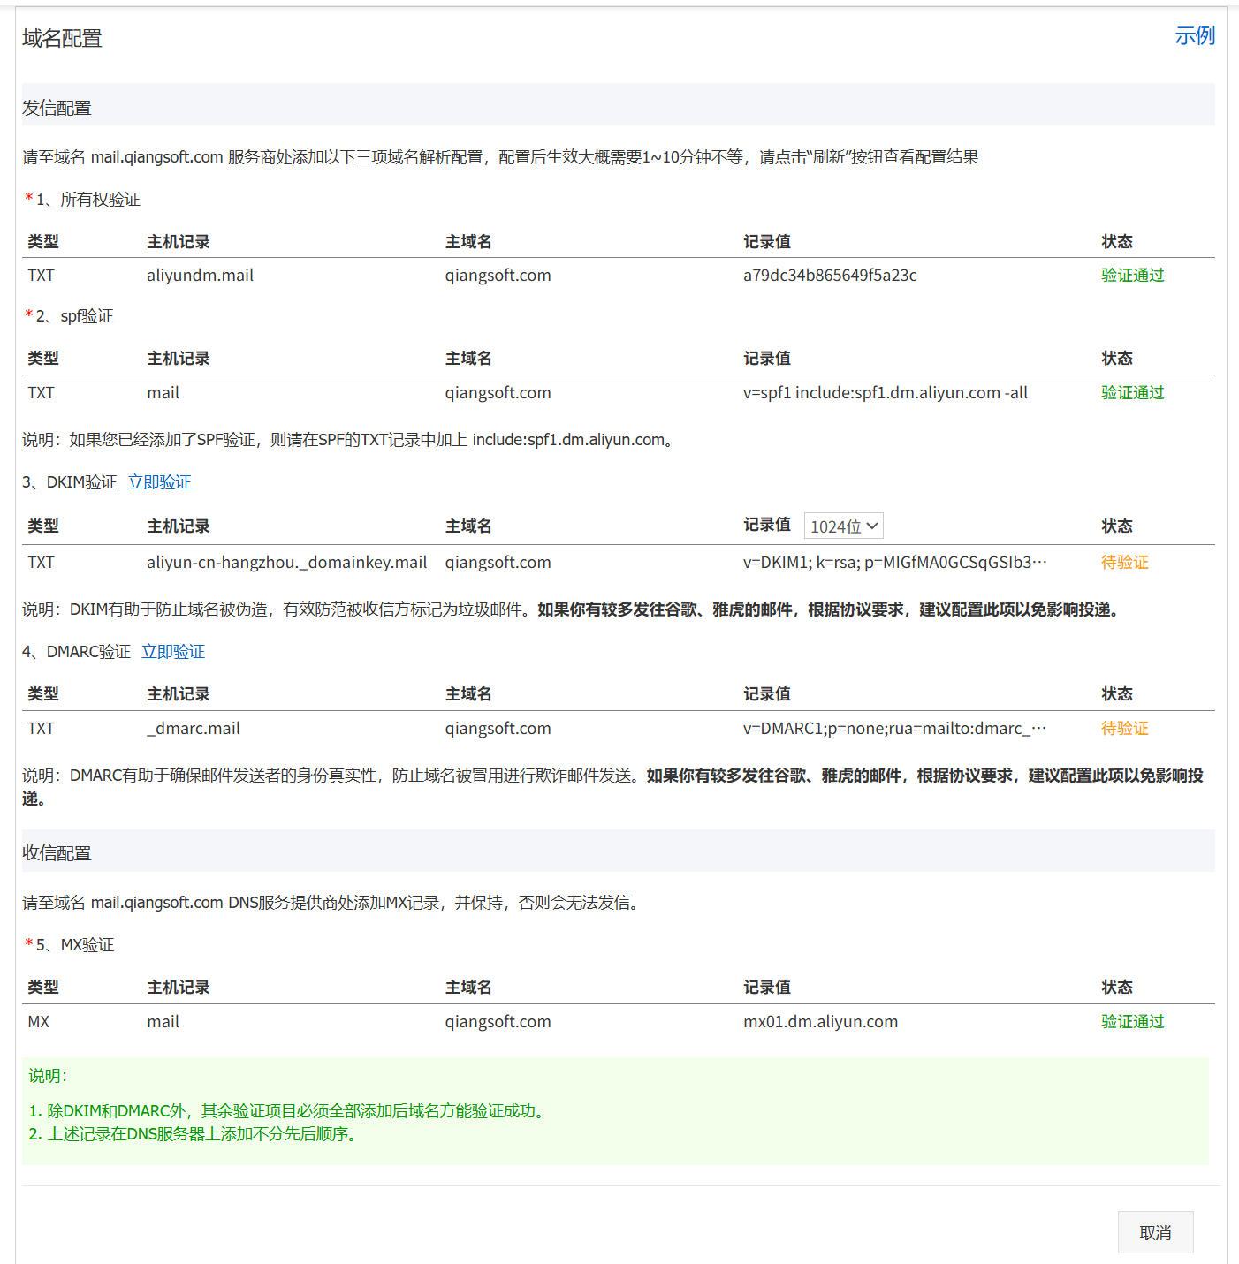Click the aliyundm.mail host record
Screen dimensions: 1239x1264
(x=200, y=276)
